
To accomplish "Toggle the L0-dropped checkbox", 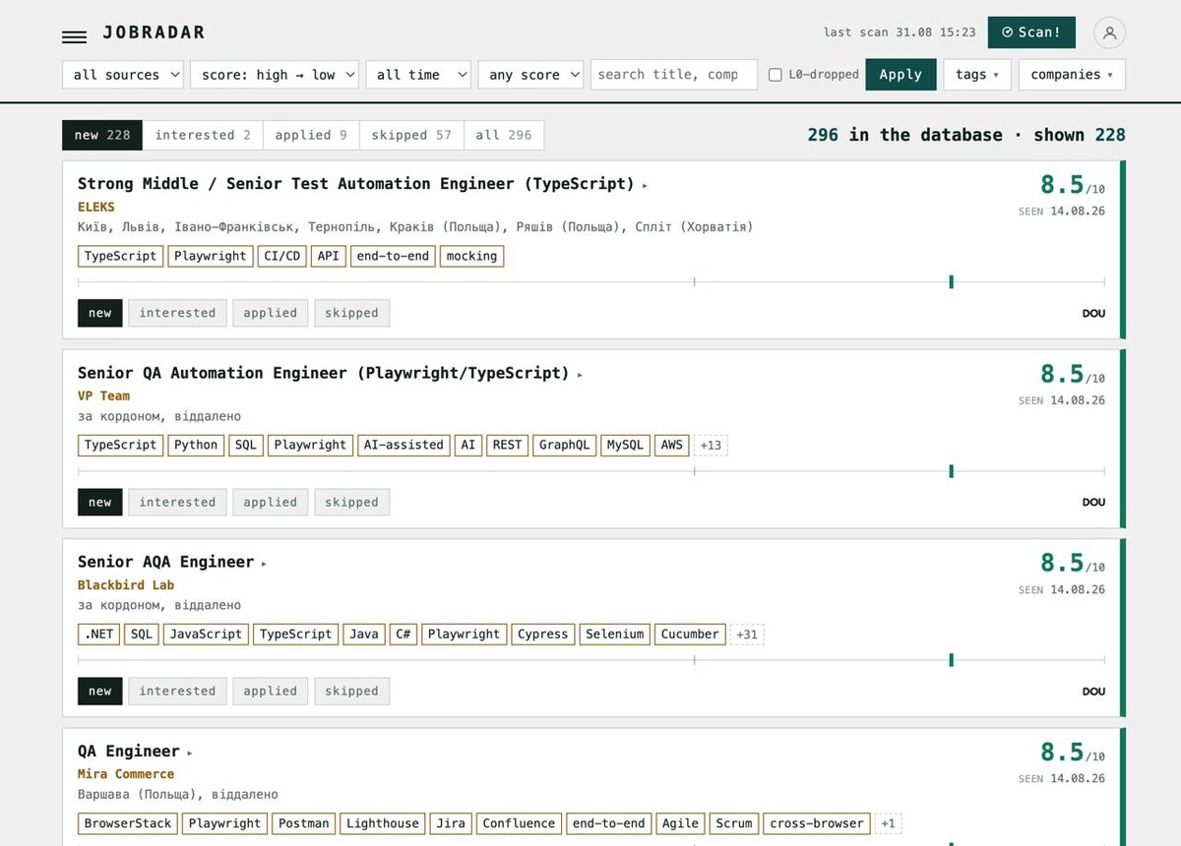I will click(776, 75).
